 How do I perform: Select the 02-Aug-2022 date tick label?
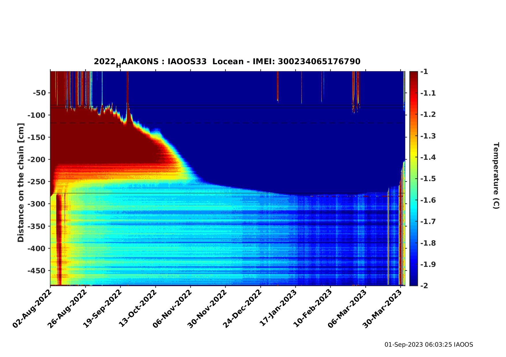(x=32, y=308)
